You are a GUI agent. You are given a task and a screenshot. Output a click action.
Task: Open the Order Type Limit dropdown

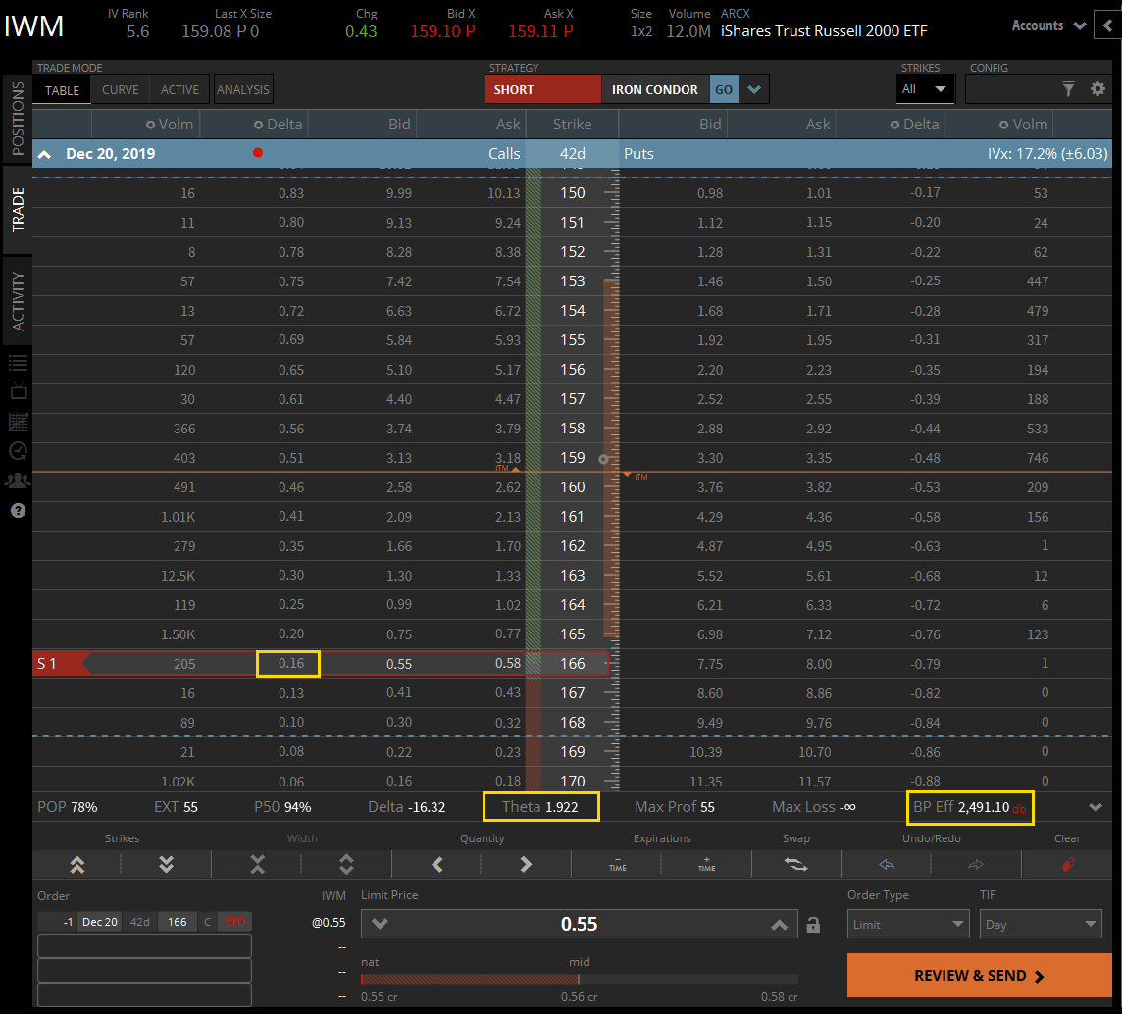point(908,925)
